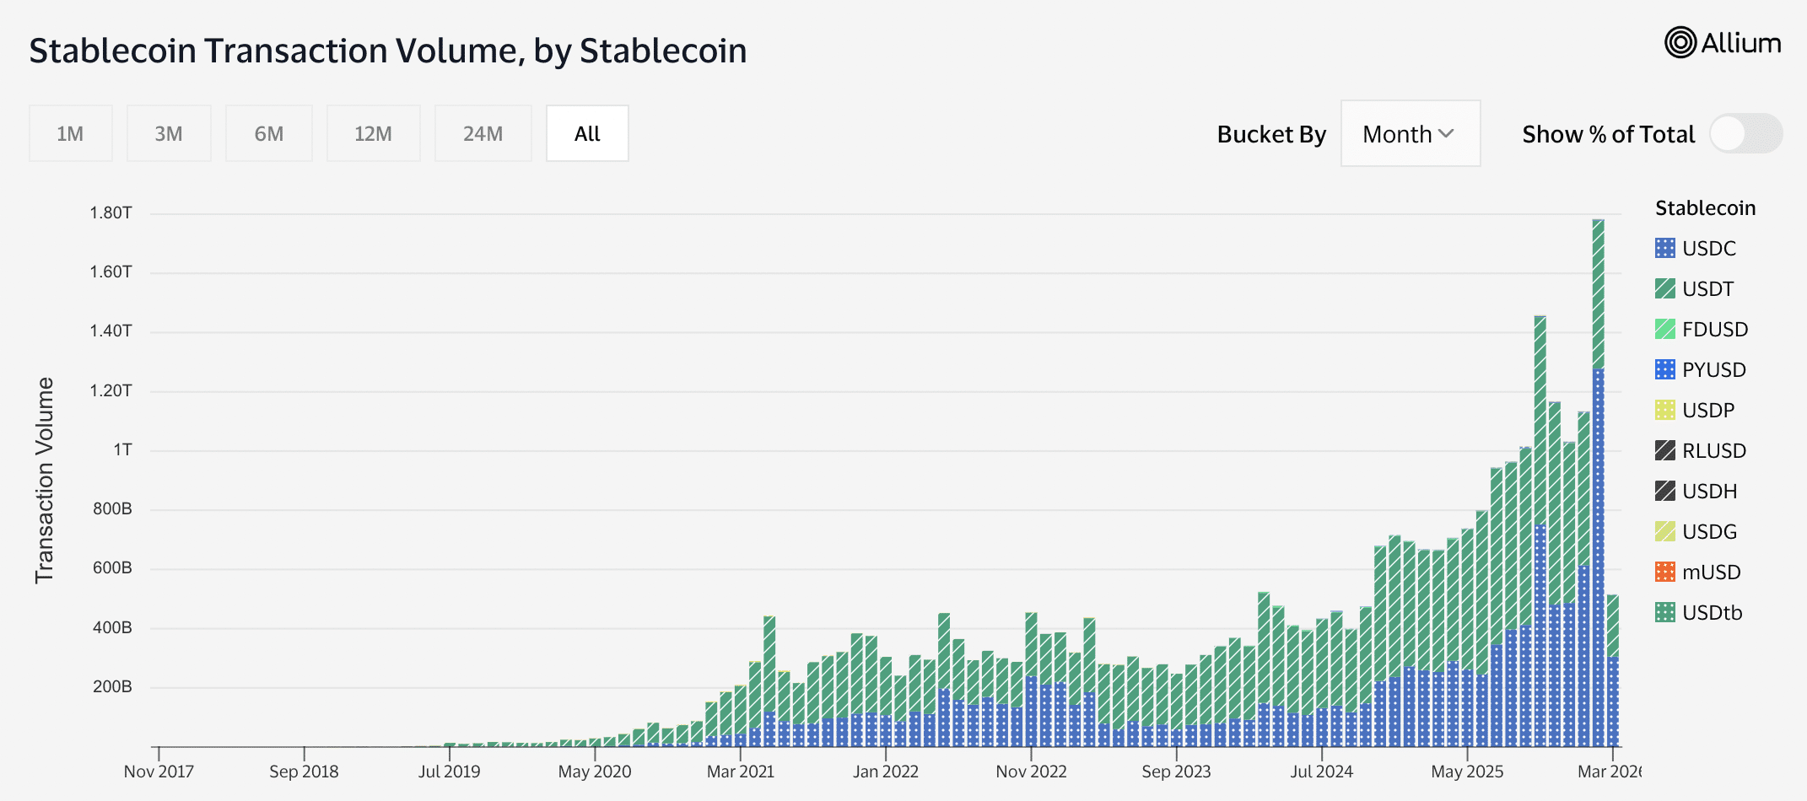The height and width of the screenshot is (801, 1807).
Task: Select the All time range button
Action: pos(587,133)
